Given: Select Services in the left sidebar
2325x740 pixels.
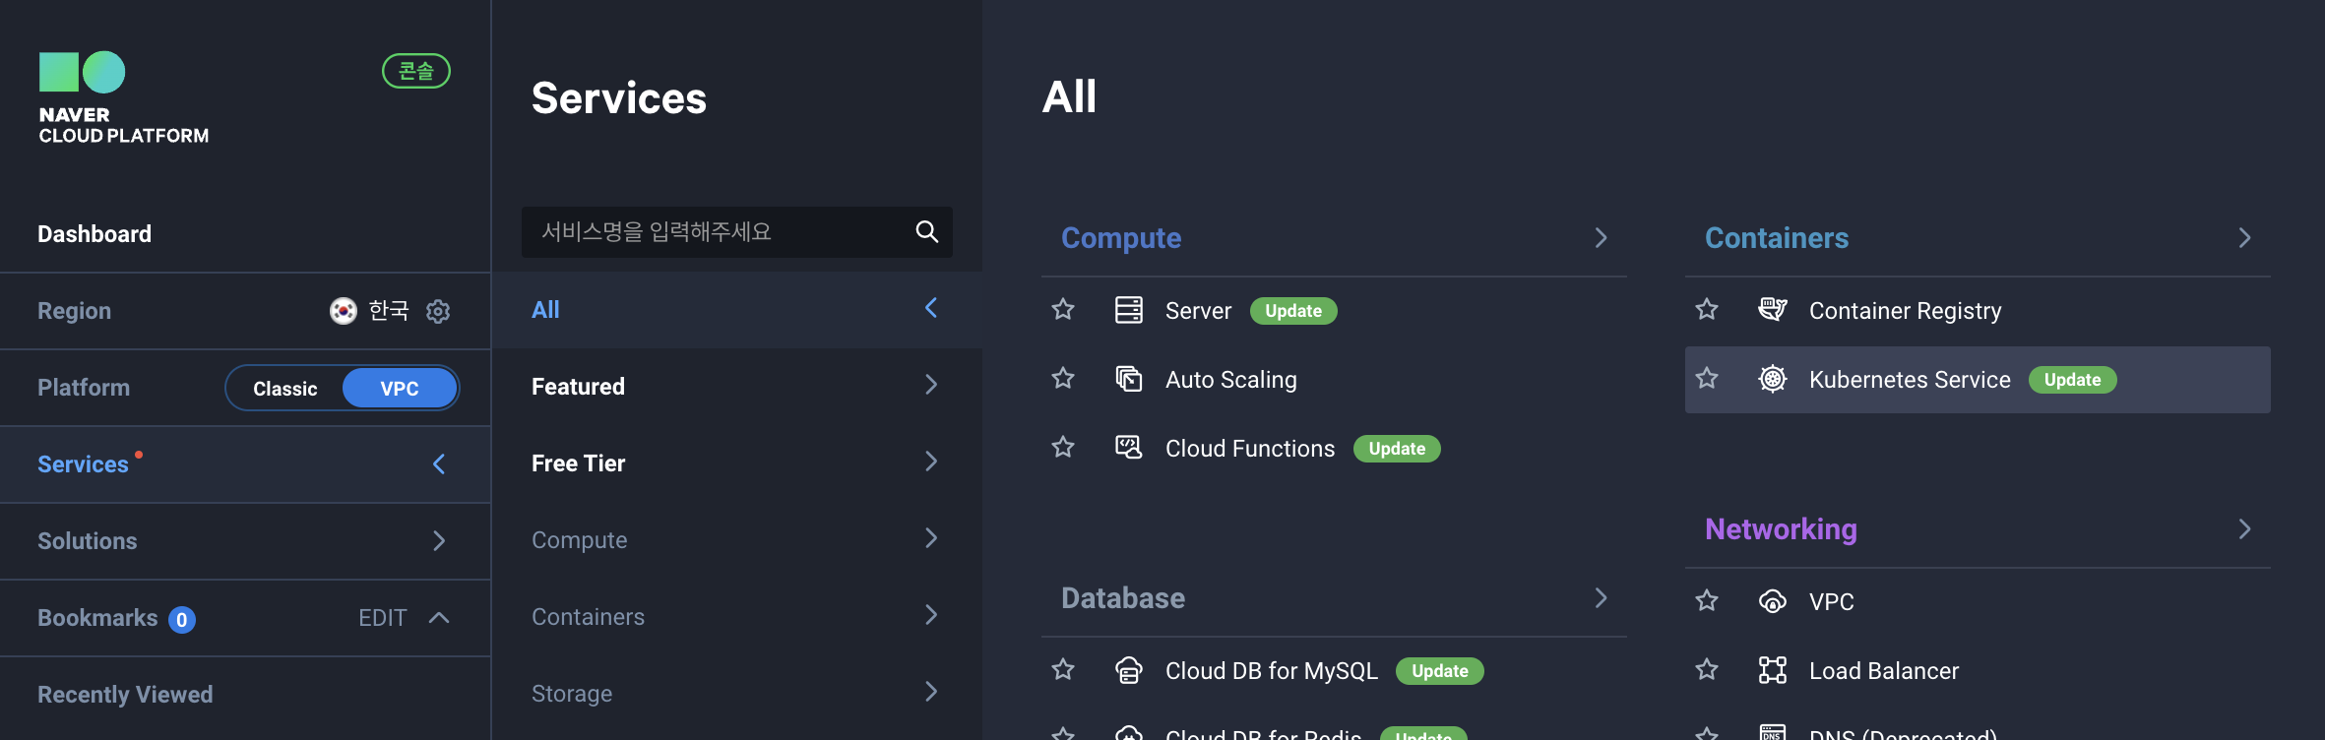Looking at the screenshot, I should click(245, 464).
